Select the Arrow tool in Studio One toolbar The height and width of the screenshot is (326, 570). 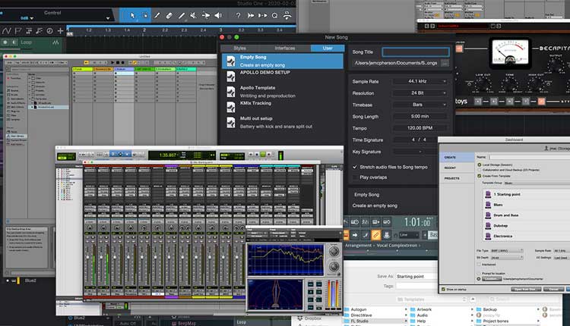pyautogui.click(x=131, y=14)
